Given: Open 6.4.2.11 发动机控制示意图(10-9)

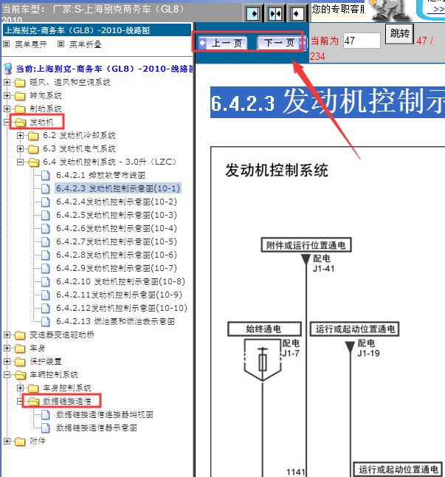Looking at the screenshot, I should click(x=119, y=295).
